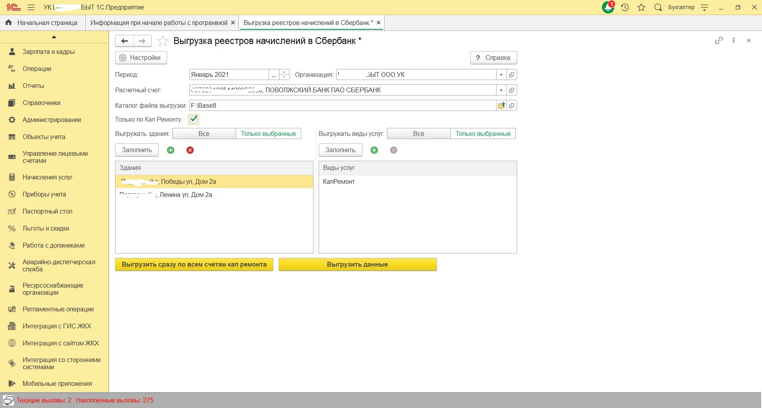This screenshot has height=408, width=762.
Task: Go forward with the right arrow button
Action: click(x=142, y=41)
